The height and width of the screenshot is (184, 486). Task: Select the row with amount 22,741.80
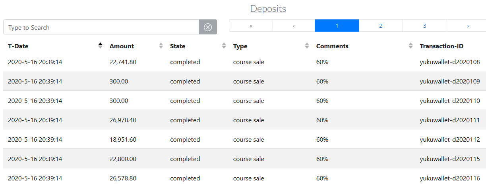point(123,62)
